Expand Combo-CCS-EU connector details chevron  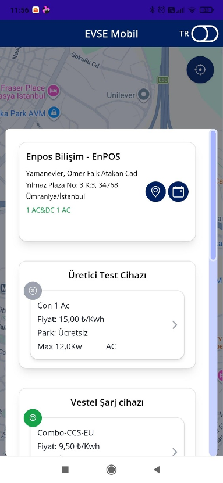175,452
